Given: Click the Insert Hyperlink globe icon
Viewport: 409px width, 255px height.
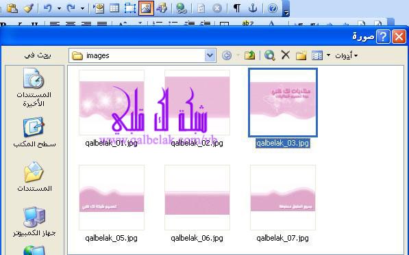Looking at the screenshot, I should click(x=181, y=8).
